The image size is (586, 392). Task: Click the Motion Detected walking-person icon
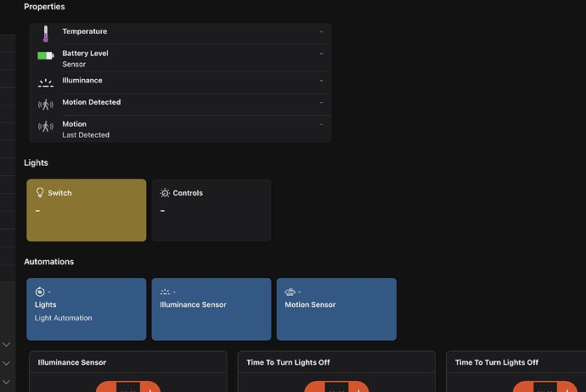[x=46, y=105]
